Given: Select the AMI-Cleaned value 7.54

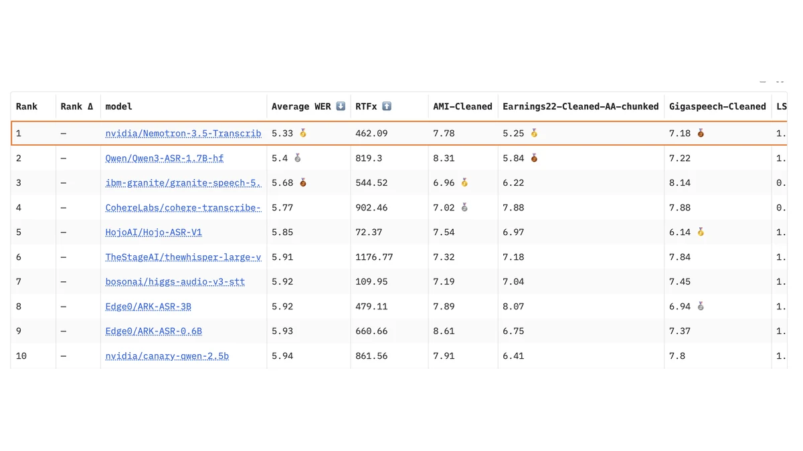Looking at the screenshot, I should [x=444, y=232].
